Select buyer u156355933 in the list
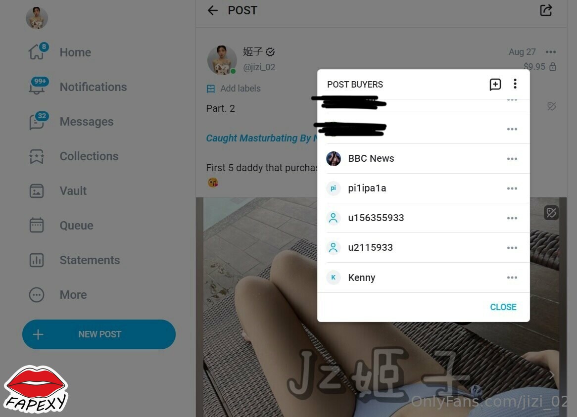This screenshot has width=577, height=417. coord(424,218)
